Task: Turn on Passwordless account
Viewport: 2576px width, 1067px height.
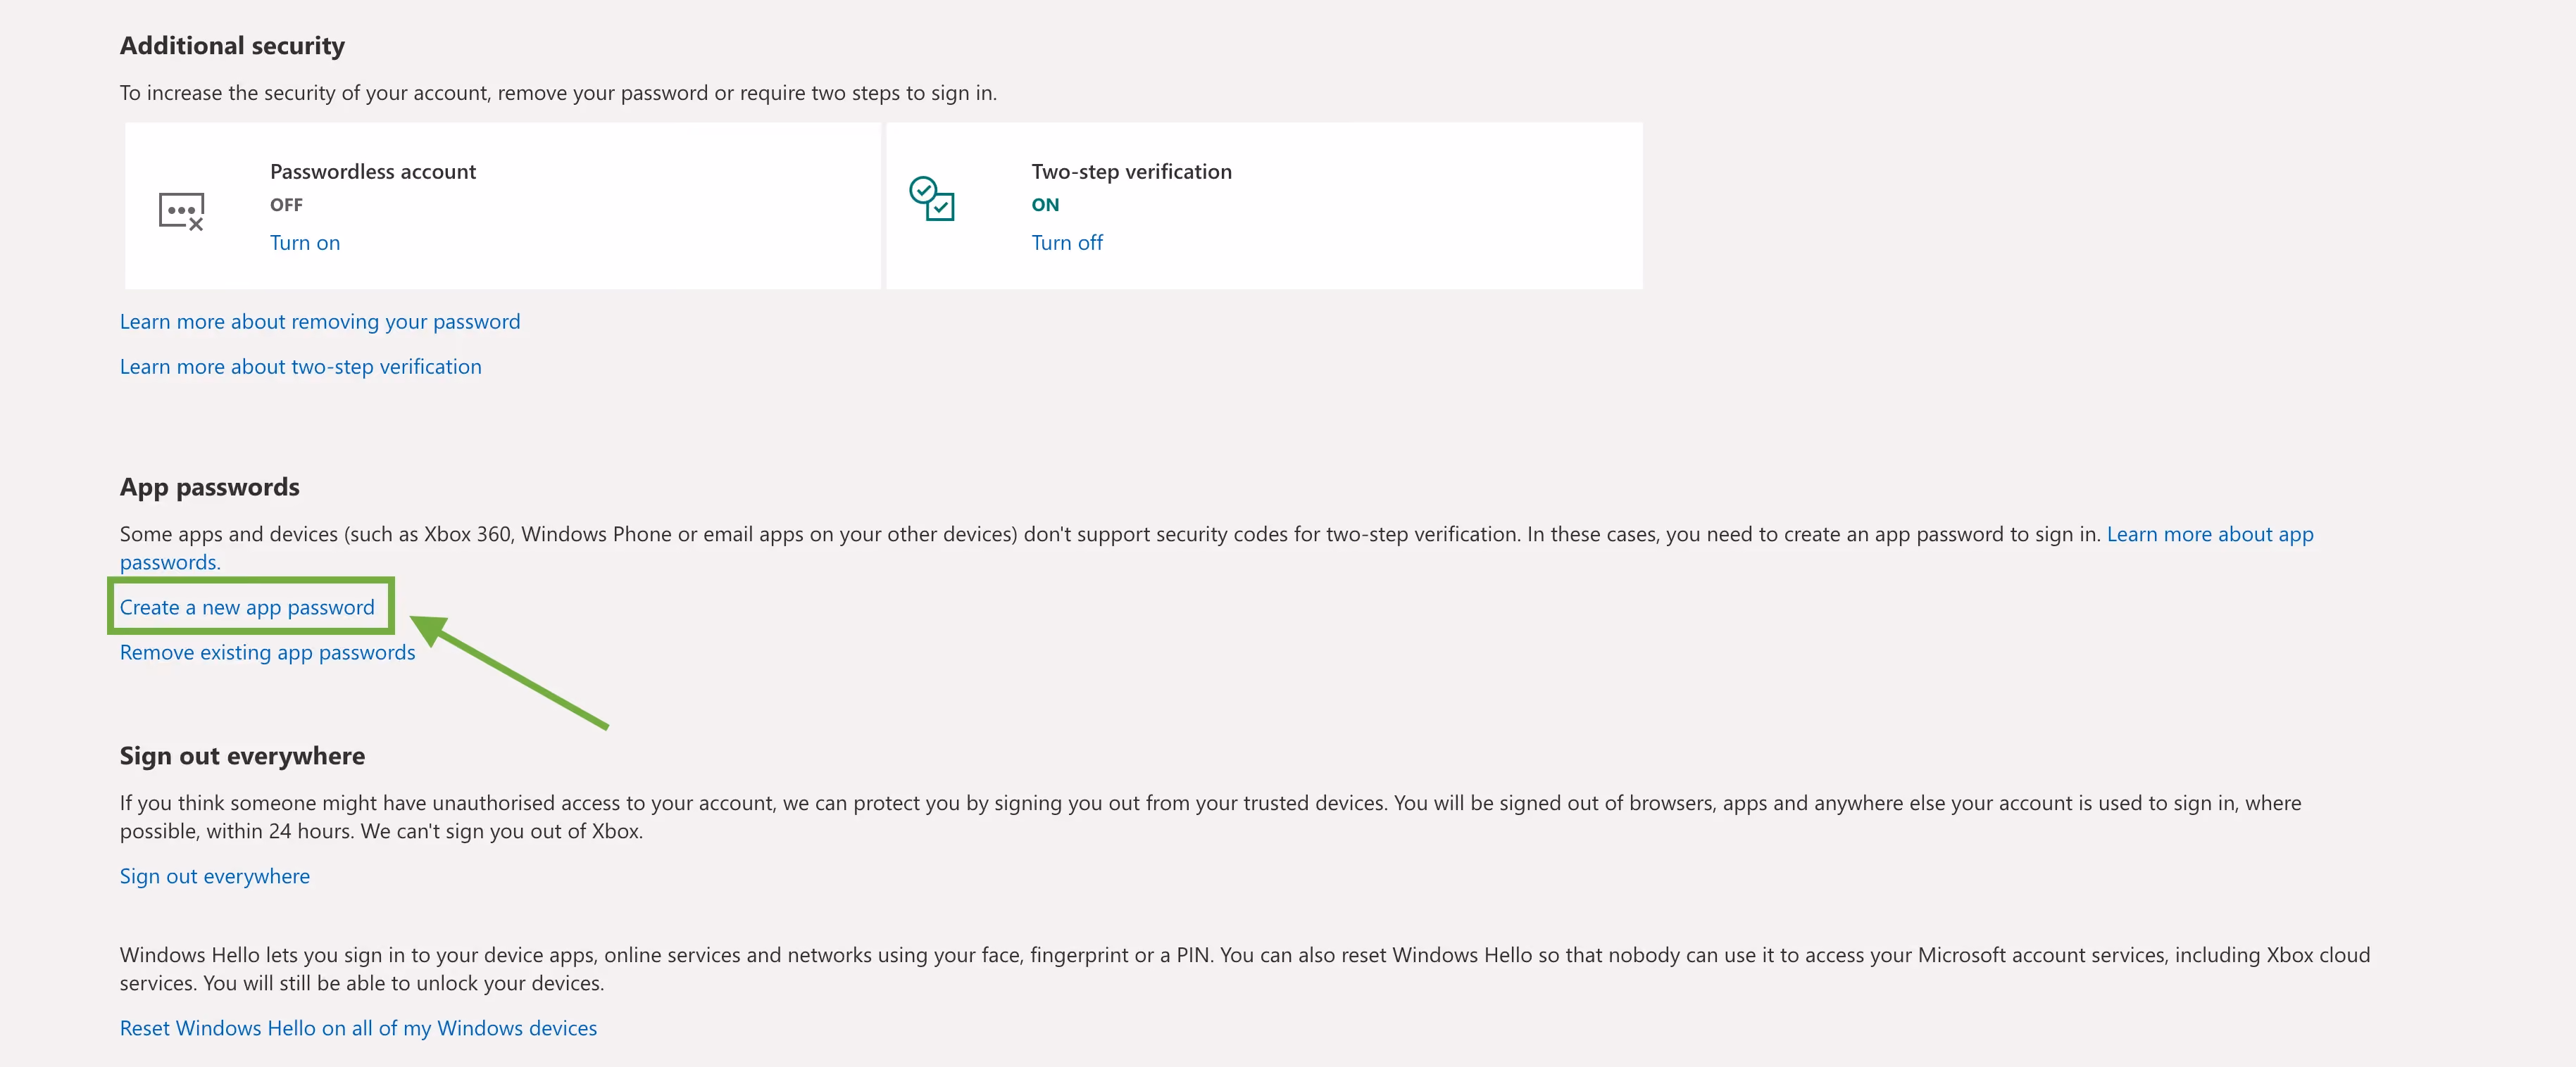Action: point(305,243)
